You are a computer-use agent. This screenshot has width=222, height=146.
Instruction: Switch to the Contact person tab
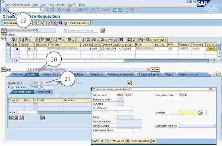click(x=188, y=75)
